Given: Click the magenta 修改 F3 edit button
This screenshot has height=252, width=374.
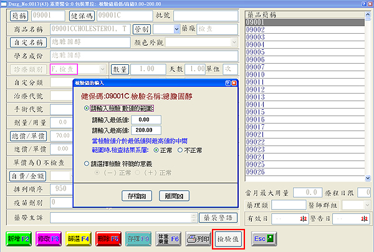Looking at the screenshot, I should click(x=47, y=238).
